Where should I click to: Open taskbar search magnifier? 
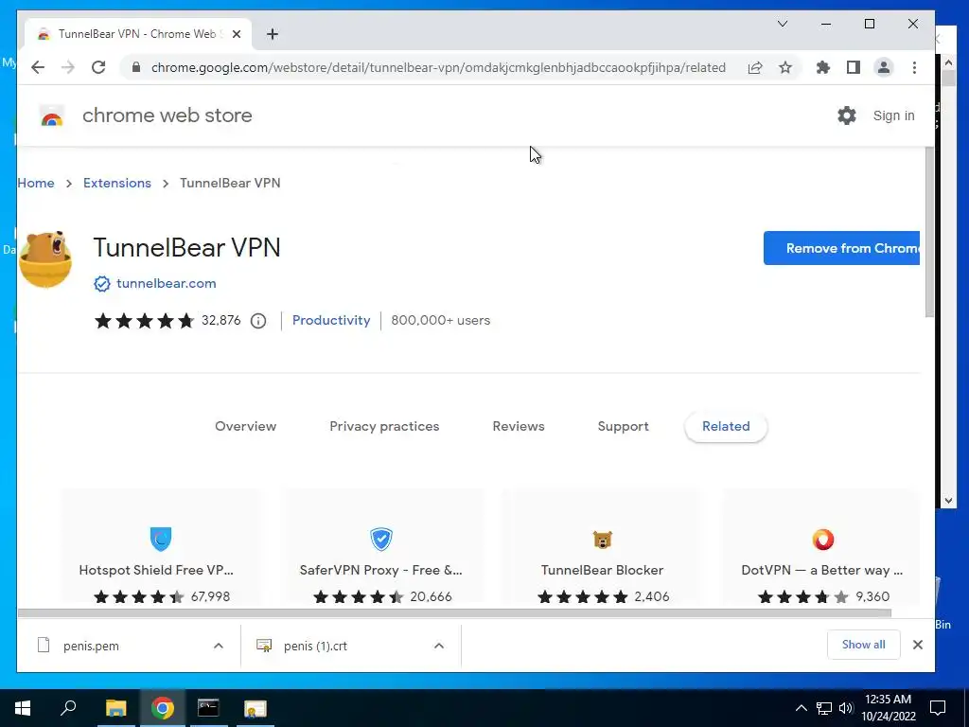pos(68,708)
